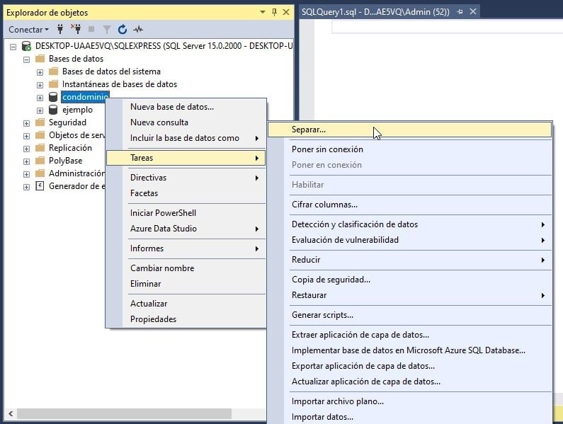Image resolution: width=563 pixels, height=424 pixels.
Task: Select the ejemplo database label
Action: coord(78,110)
